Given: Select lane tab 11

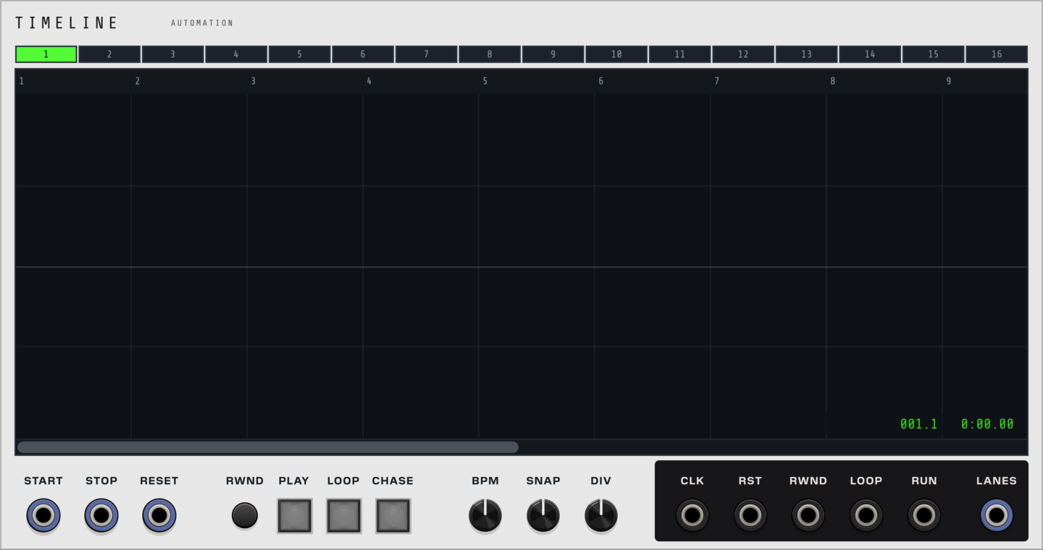Looking at the screenshot, I should click(x=680, y=54).
